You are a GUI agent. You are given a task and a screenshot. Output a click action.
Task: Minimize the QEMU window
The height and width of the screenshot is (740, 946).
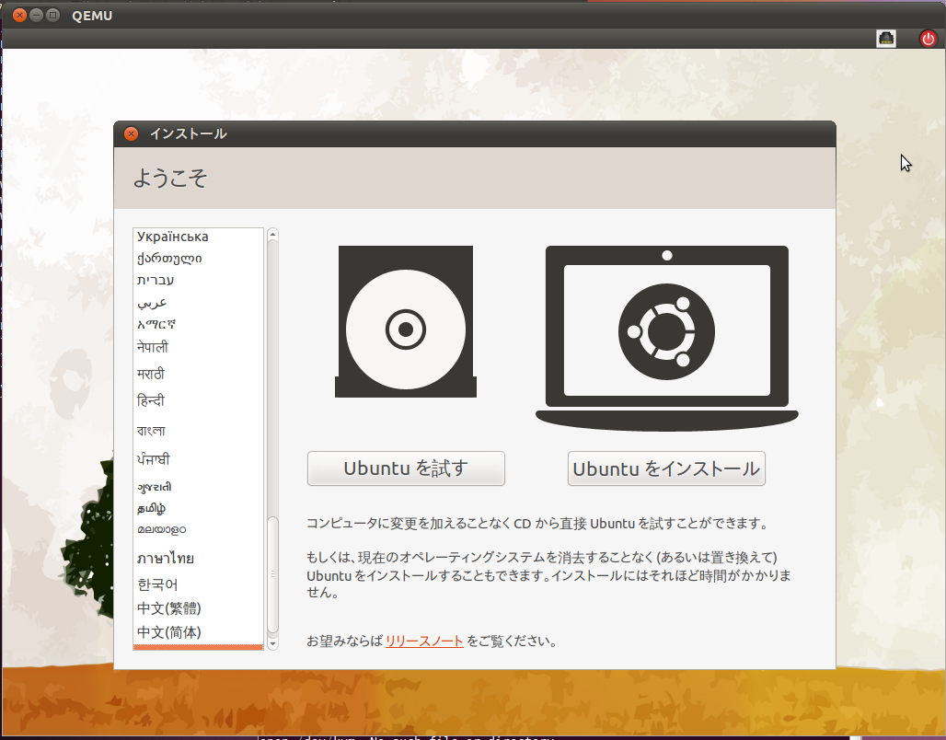point(36,15)
